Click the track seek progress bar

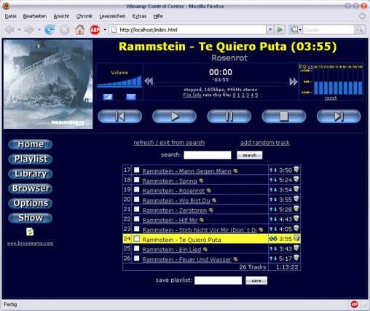[221, 84]
